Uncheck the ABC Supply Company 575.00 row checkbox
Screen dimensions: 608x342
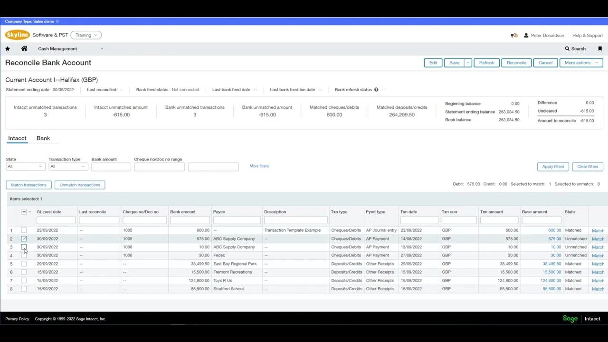click(x=24, y=239)
